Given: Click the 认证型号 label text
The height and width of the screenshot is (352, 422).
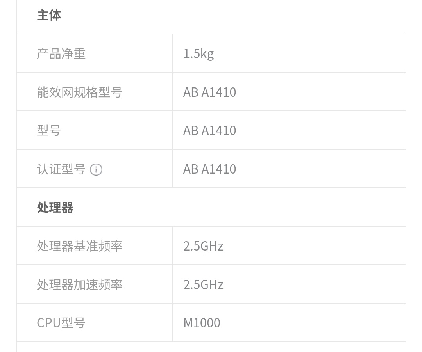Looking at the screenshot, I should [x=61, y=169].
